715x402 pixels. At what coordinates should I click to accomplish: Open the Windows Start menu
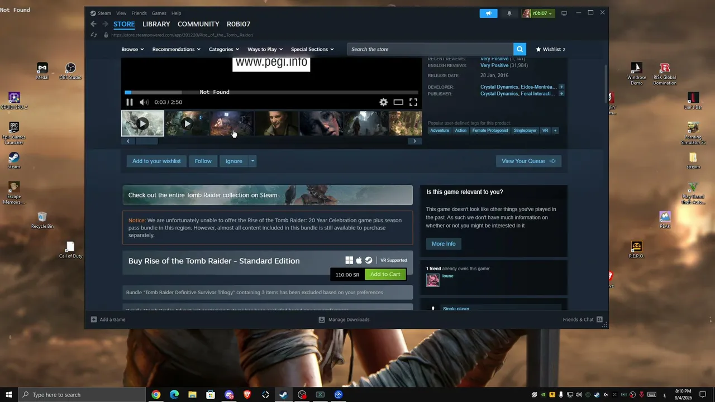tap(8, 395)
